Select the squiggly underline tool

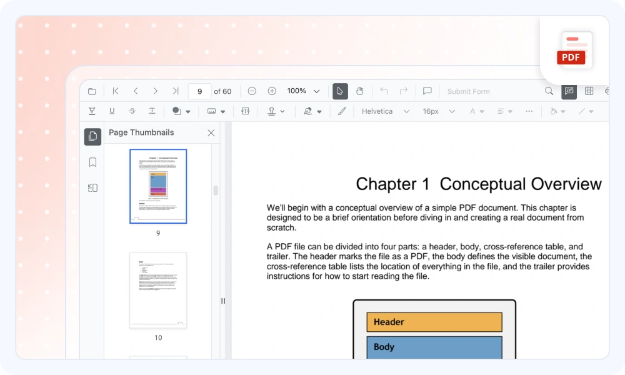152,111
